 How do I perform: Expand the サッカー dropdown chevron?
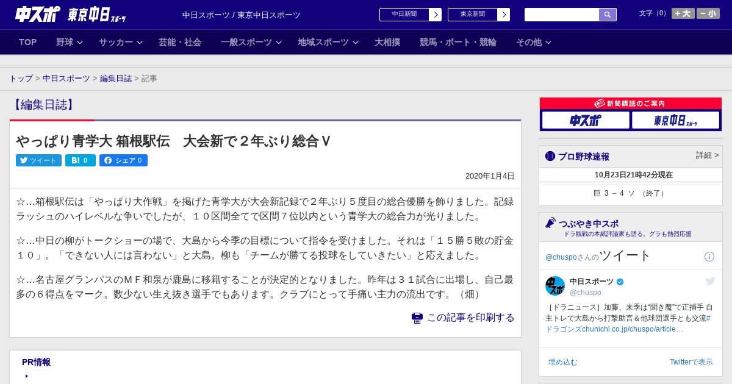pos(139,42)
